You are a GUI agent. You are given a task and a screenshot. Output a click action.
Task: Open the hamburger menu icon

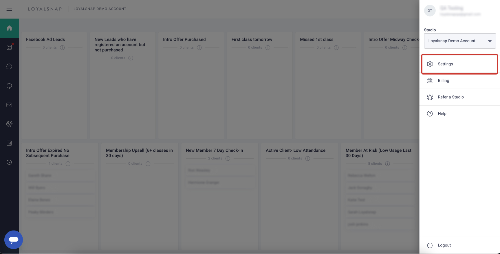(x=9, y=9)
